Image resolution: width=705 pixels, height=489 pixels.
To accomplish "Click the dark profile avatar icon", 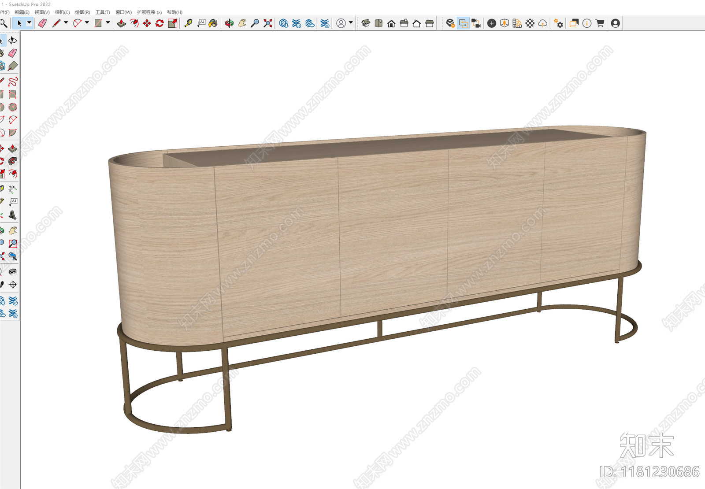I will click(616, 23).
